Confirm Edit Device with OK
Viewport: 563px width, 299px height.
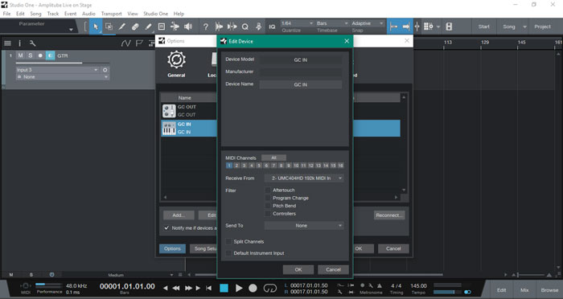coord(298,269)
